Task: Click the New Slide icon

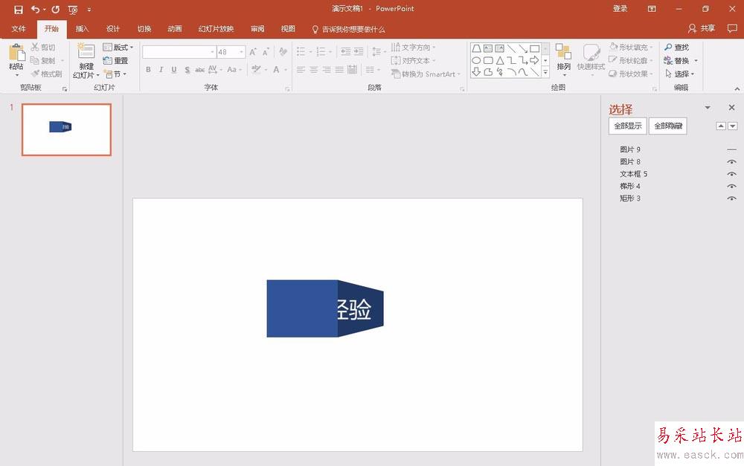Action: [86, 51]
